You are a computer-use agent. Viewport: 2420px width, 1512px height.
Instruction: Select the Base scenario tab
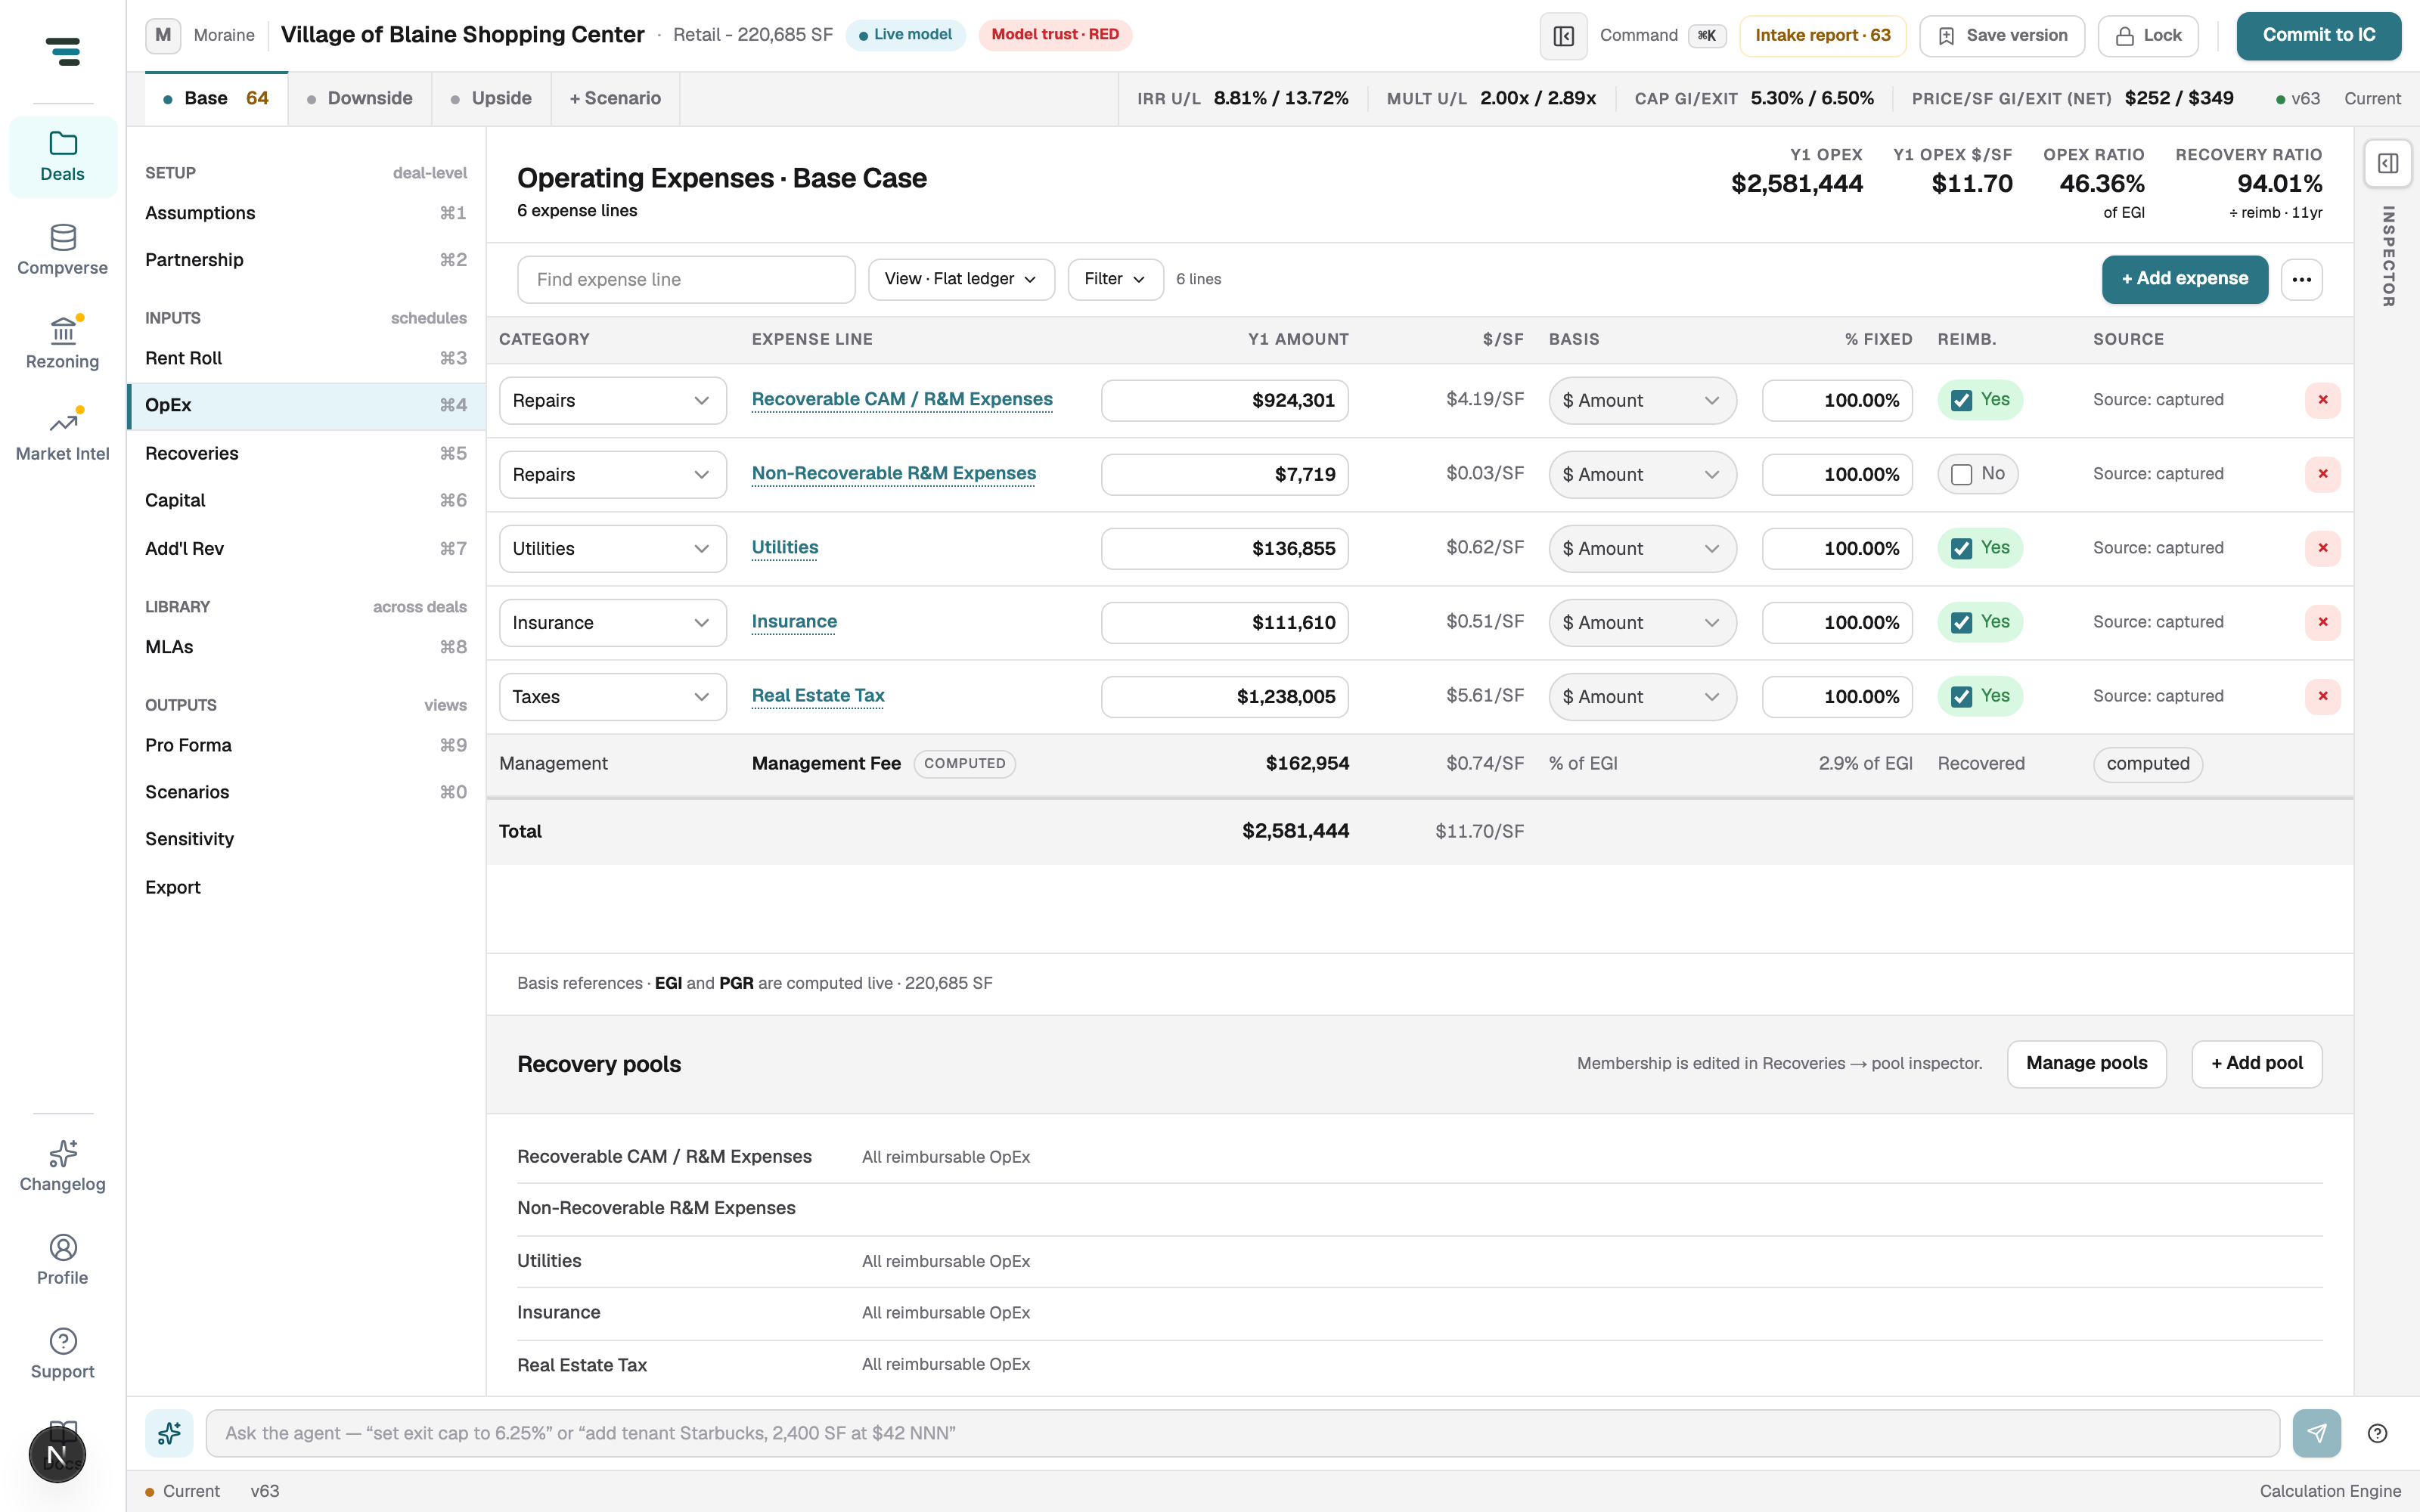216,98
